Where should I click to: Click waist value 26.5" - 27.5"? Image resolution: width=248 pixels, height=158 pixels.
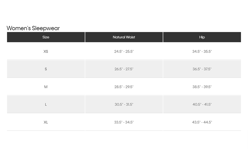pos(124,69)
